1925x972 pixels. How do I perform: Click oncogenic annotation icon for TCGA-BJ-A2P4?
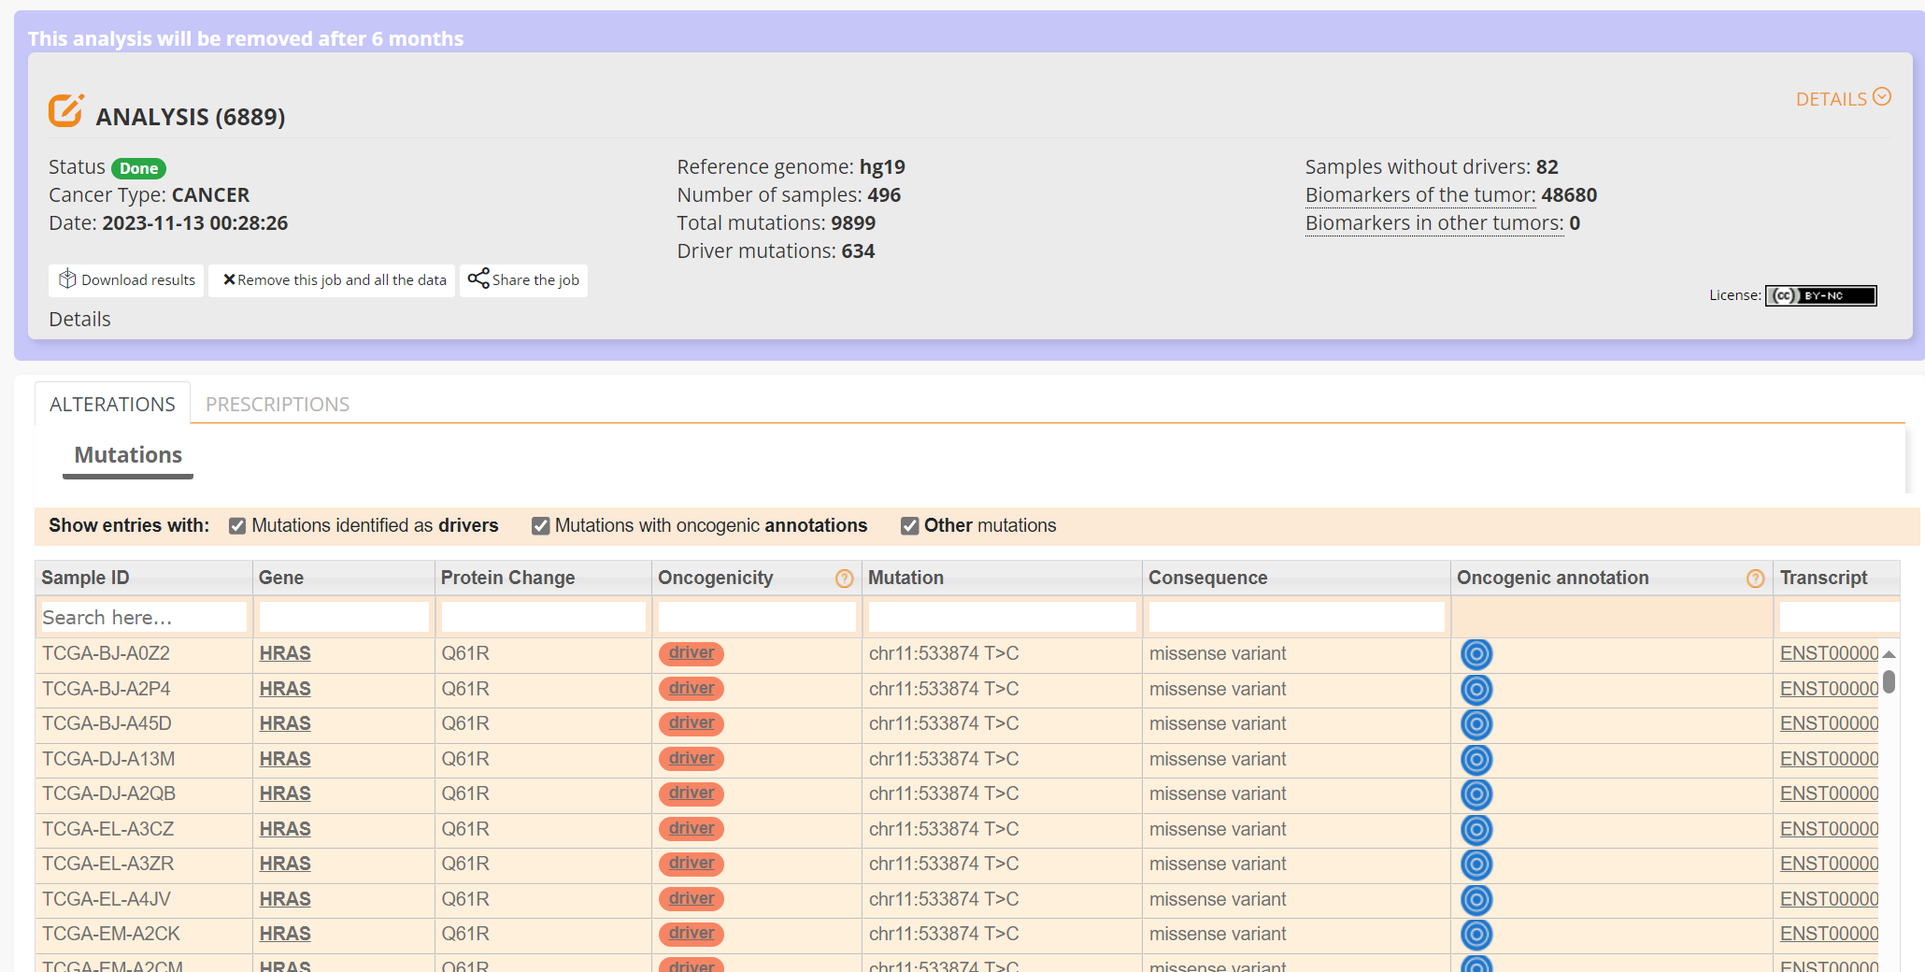[1476, 690]
